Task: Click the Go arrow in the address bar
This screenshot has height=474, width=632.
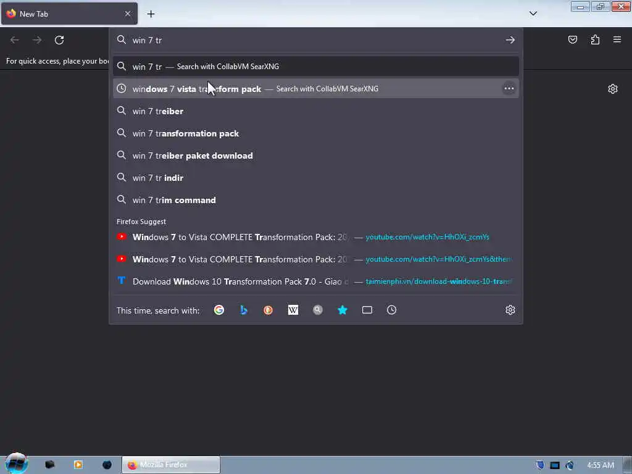Action: coord(510,40)
